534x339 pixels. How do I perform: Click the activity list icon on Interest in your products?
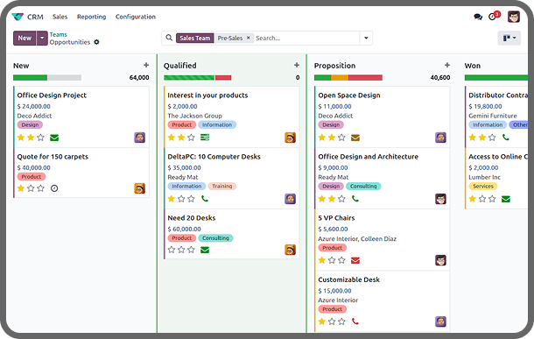(205, 138)
